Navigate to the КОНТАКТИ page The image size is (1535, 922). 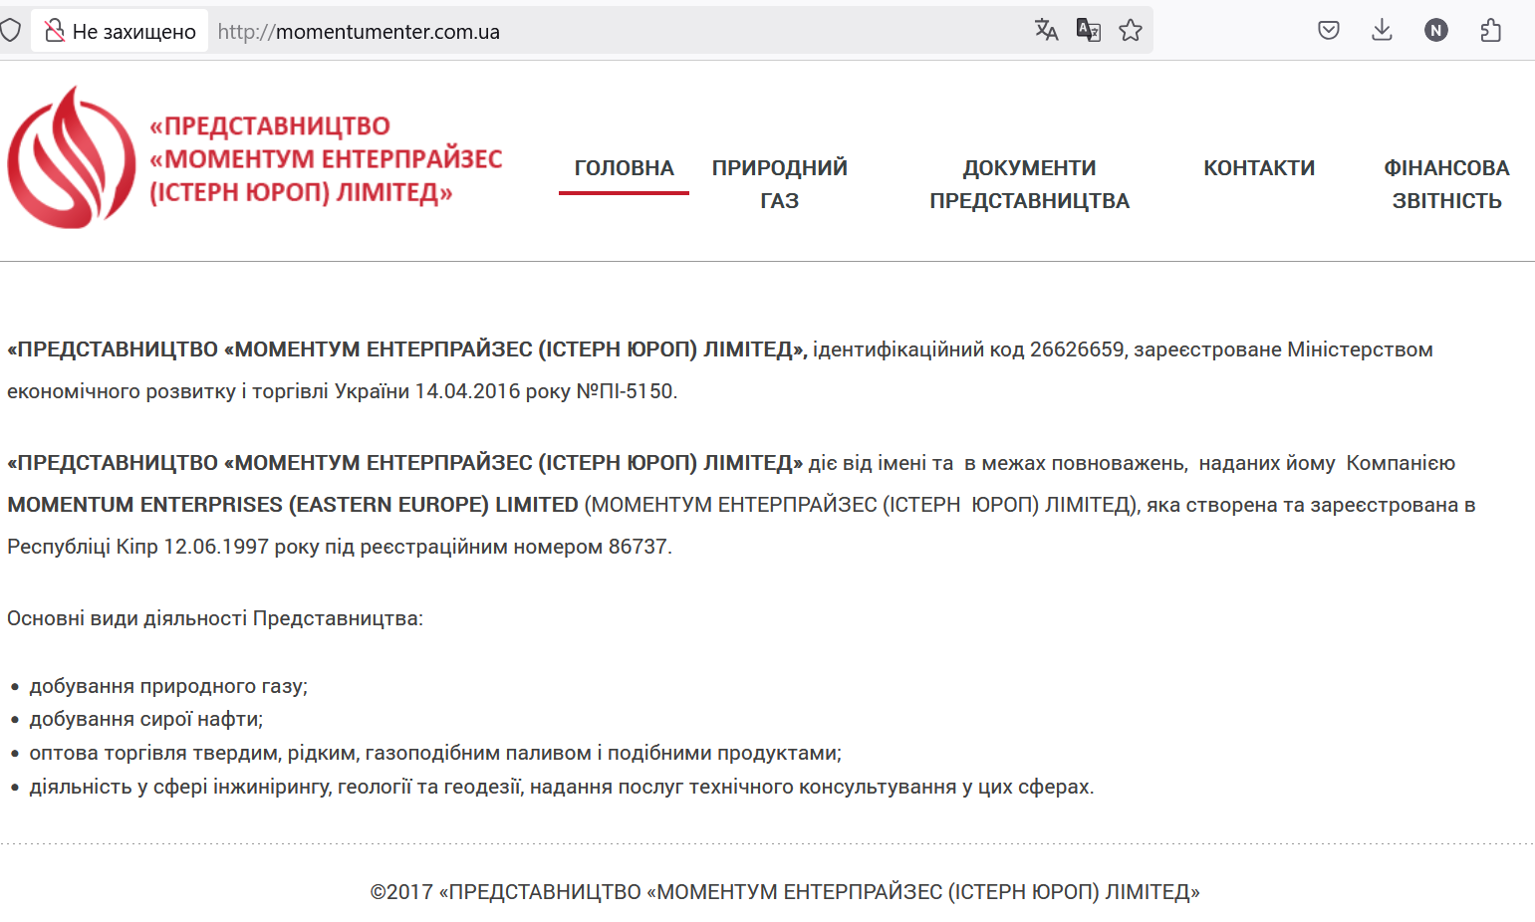point(1259,168)
